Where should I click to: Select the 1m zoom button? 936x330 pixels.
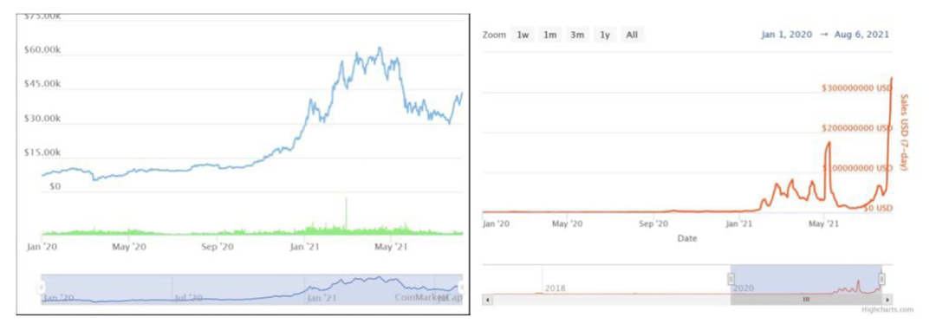click(549, 36)
